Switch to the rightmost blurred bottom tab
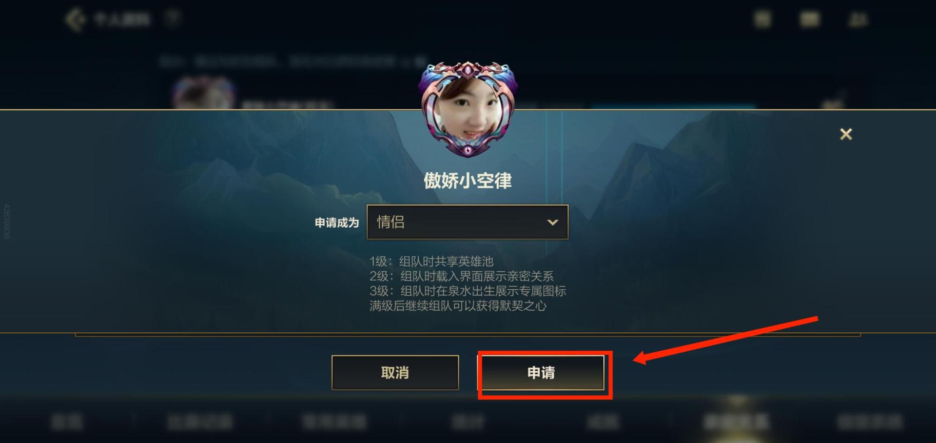 pos(870,422)
